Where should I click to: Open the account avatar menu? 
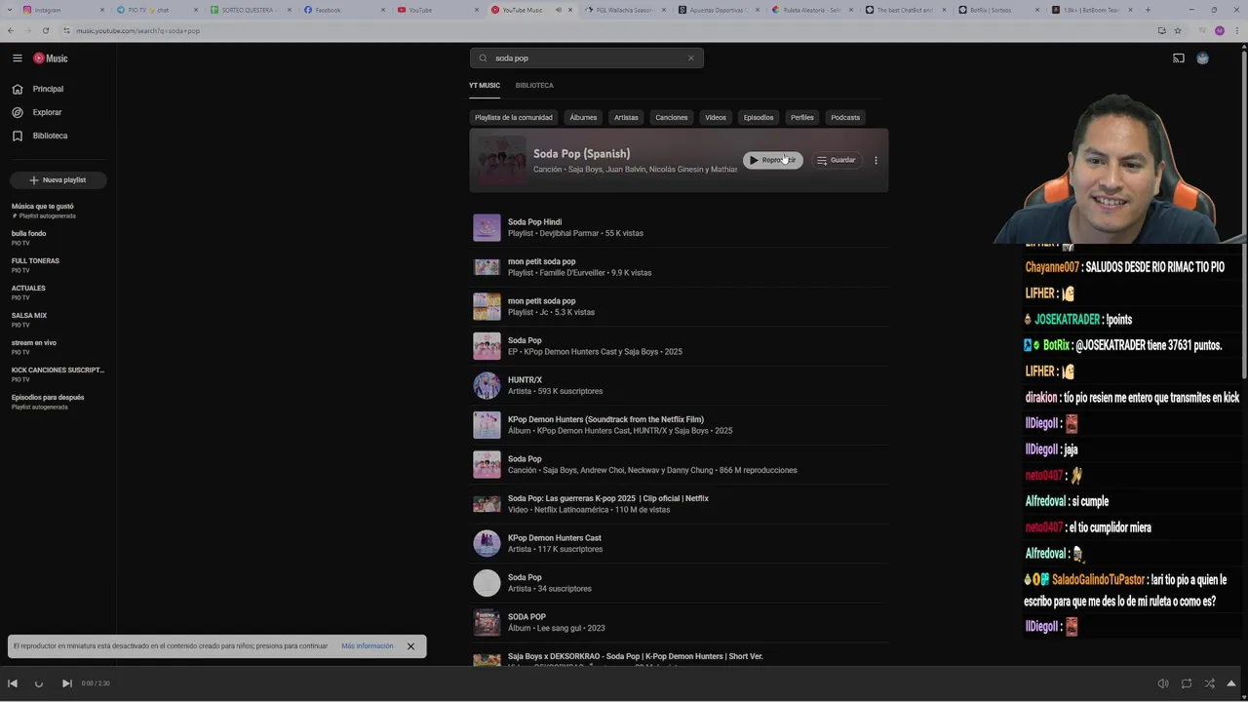pyautogui.click(x=1202, y=58)
